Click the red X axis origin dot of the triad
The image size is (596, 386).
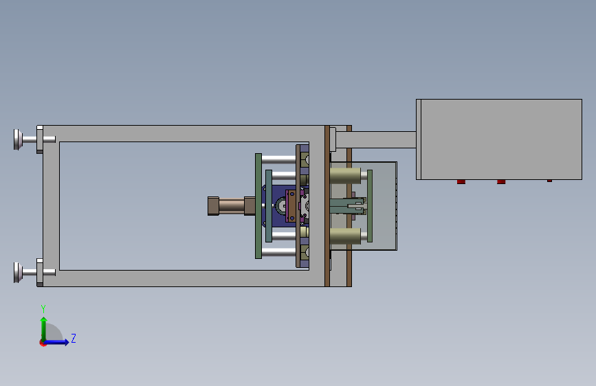click(x=43, y=343)
